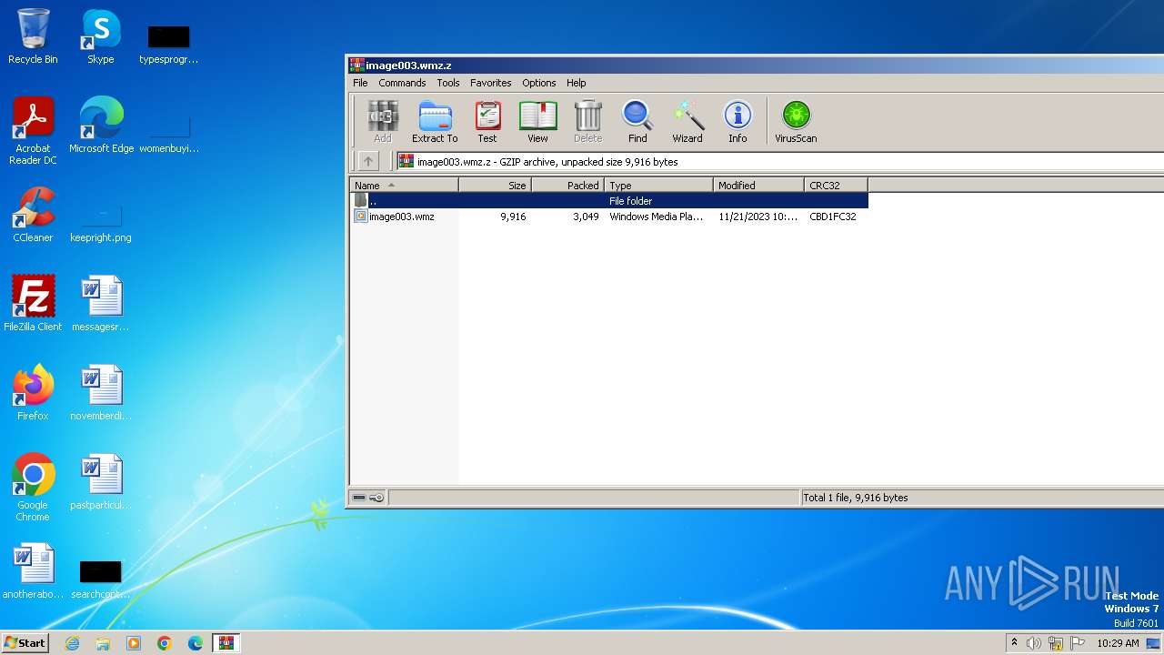
Task: Open the Firefox desktop shortcut
Action: click(x=33, y=393)
